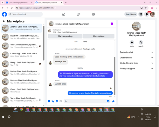
Task: Close the first Messenger tab
Action: pos(32,3)
